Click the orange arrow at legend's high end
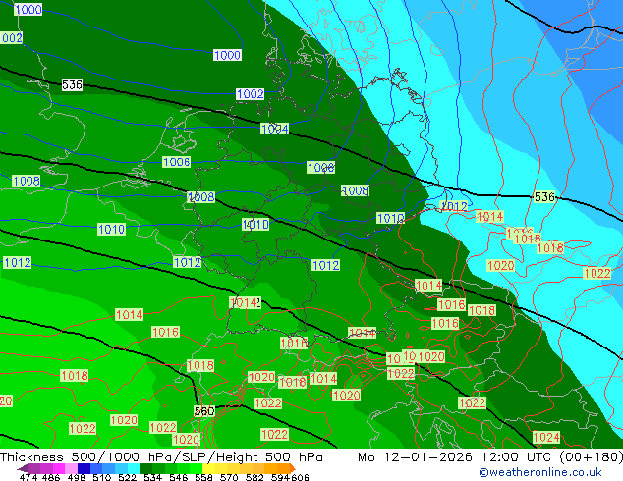The height and width of the screenshot is (481, 623). coord(293,468)
